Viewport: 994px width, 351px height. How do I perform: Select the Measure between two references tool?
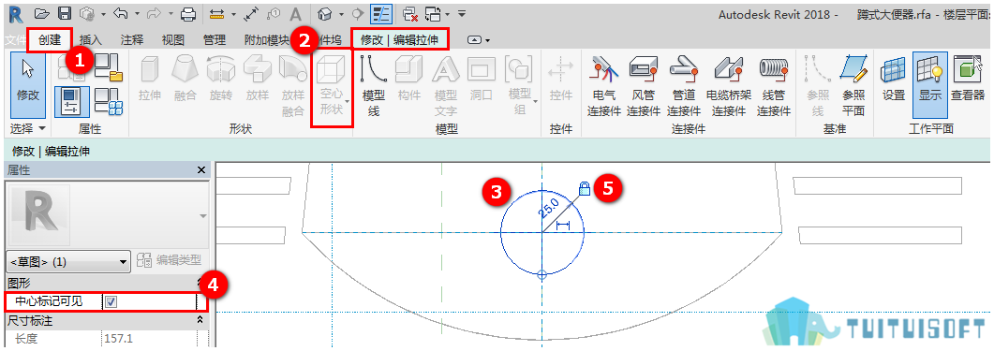217,13
